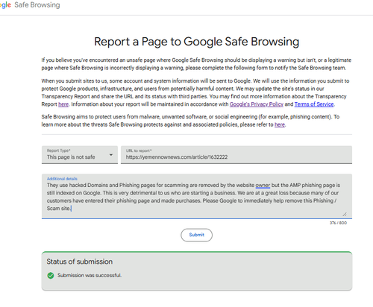Click the green submission success checkmark icon
The height and width of the screenshot is (307, 373).
click(51, 276)
